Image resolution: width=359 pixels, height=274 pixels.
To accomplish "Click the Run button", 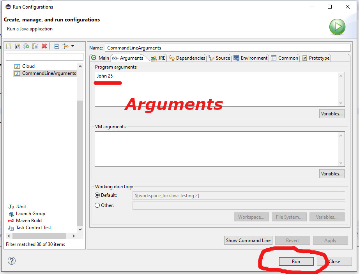I will (x=296, y=261).
